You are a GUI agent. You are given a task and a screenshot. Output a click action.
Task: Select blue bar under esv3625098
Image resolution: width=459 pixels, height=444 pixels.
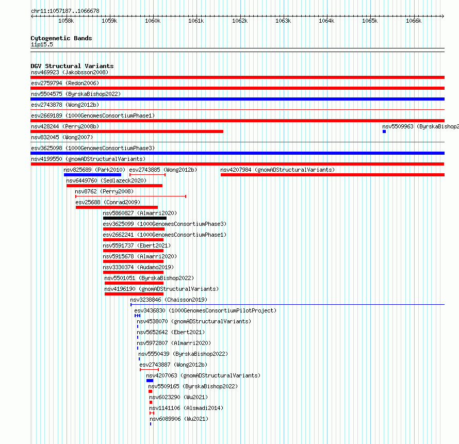(237, 153)
